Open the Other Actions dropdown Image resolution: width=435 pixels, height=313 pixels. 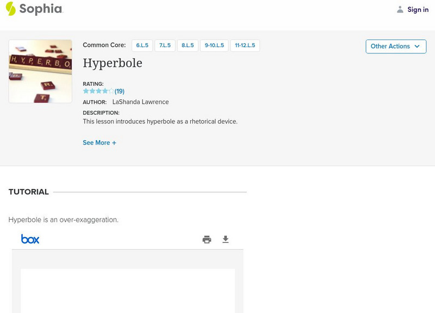click(x=395, y=46)
